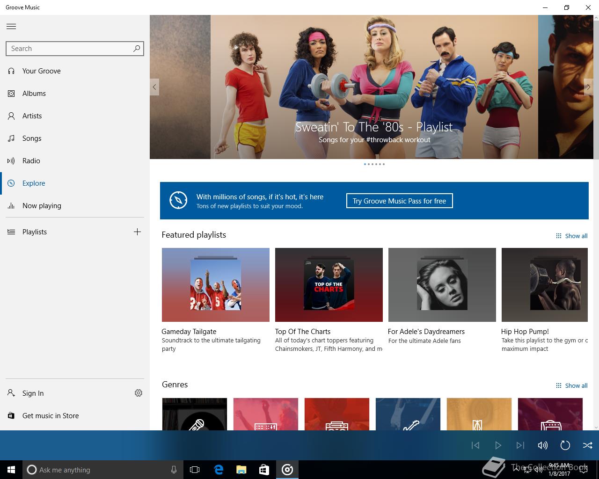Open Settings gear icon
The image size is (599, 479).
139,393
